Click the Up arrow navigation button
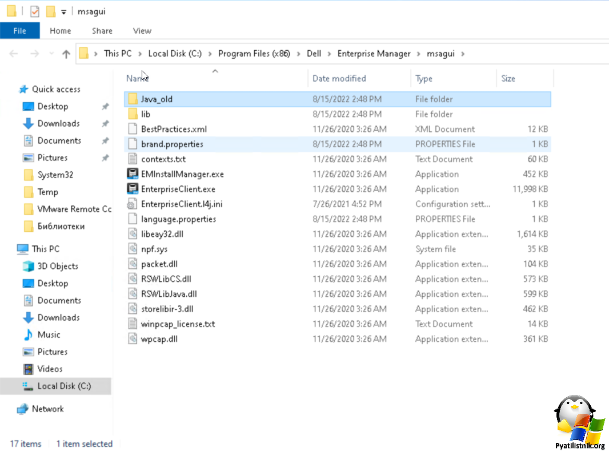Screen dimensions: 609x452 click(66, 54)
